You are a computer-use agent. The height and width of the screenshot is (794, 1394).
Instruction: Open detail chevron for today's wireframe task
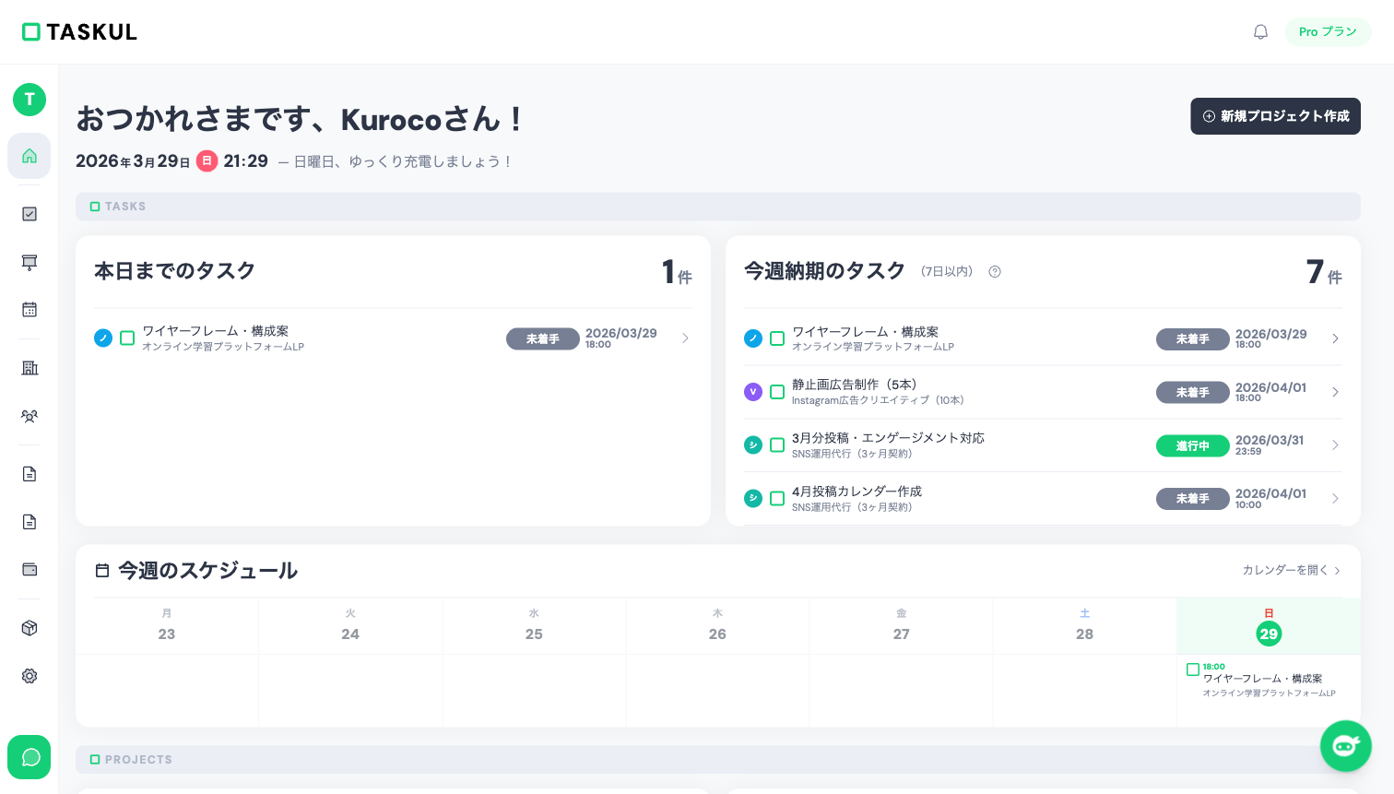click(x=685, y=338)
